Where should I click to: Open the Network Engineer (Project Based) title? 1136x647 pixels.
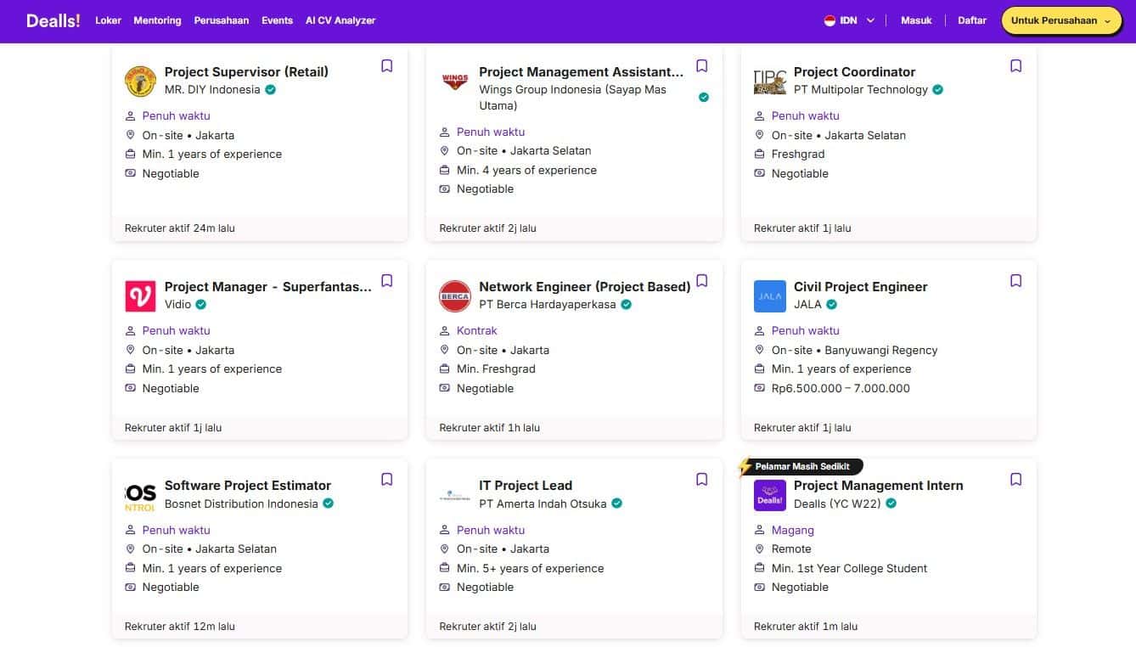tap(584, 287)
